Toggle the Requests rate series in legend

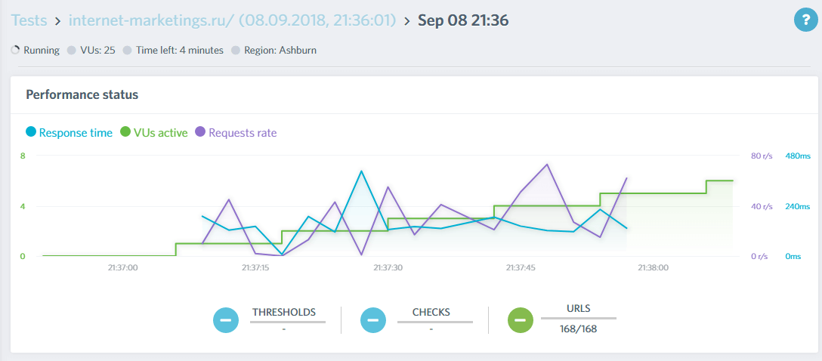coord(243,133)
